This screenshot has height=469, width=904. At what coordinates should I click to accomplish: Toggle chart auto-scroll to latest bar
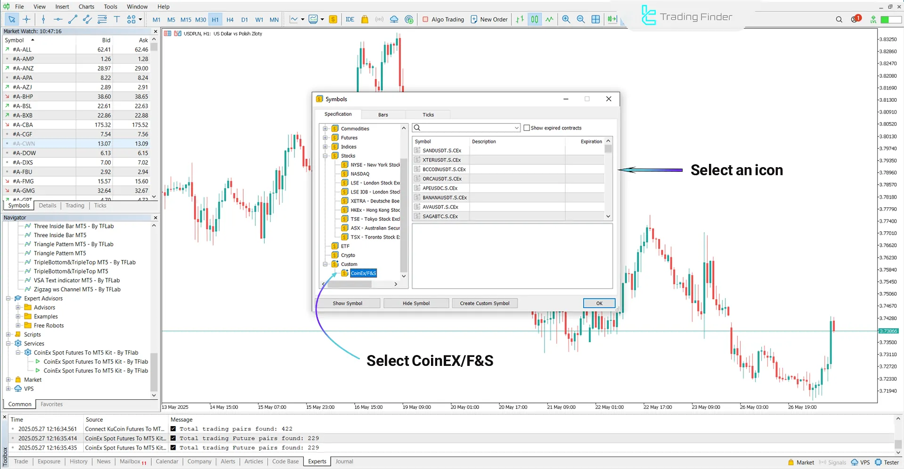click(x=612, y=19)
